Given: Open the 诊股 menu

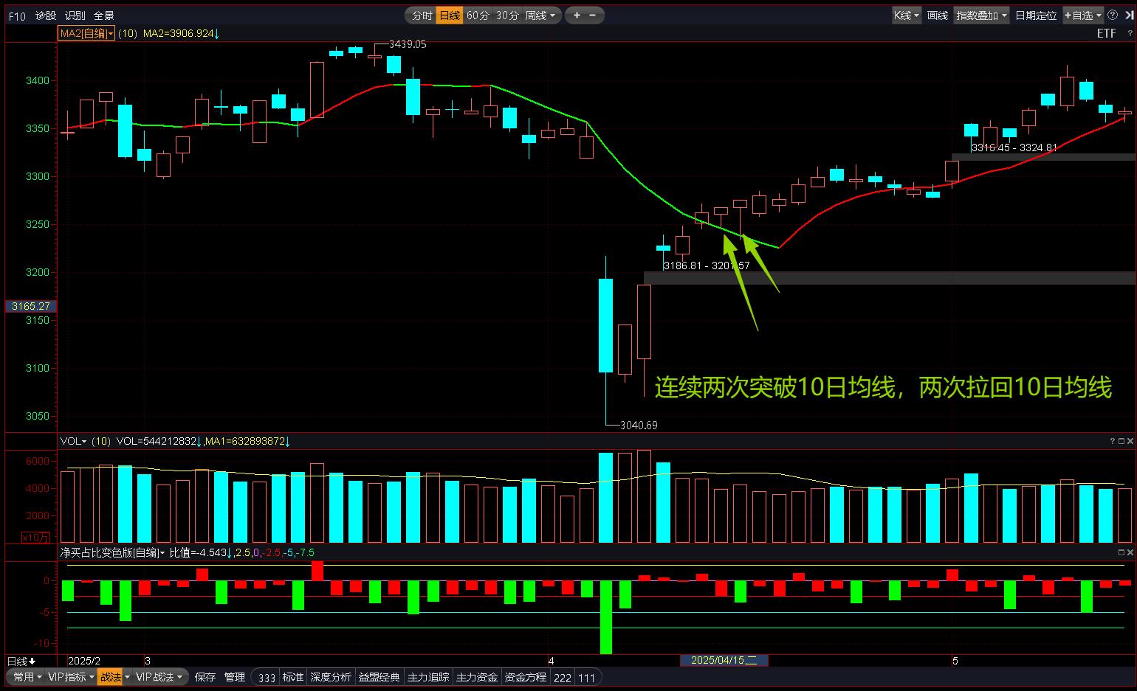Looking at the screenshot, I should [46, 15].
